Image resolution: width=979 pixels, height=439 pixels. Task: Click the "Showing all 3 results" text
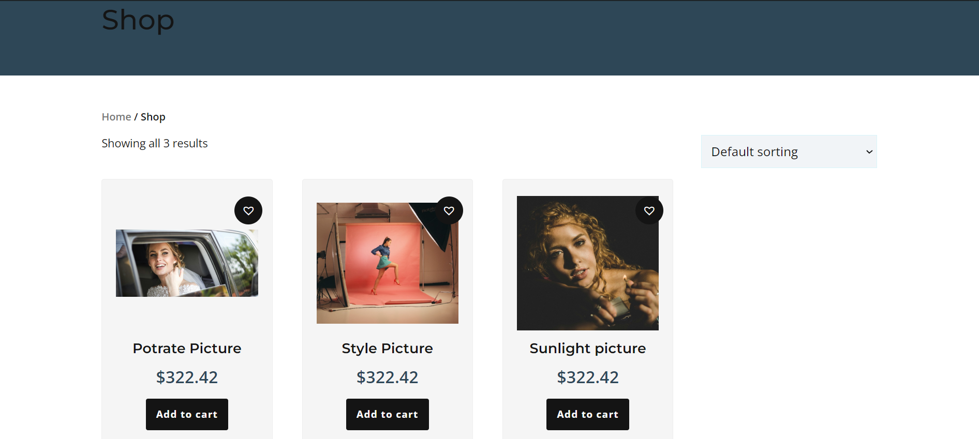click(x=154, y=143)
